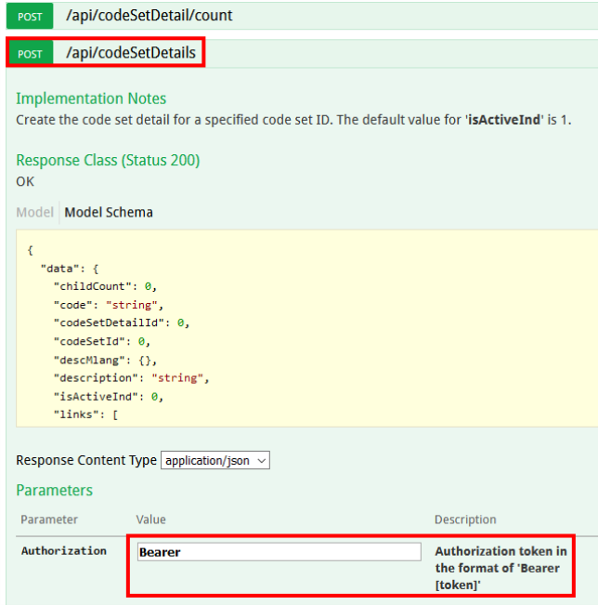Viewport: 598px width, 605px height.
Task: Click the Parameter column header
Action: [49, 520]
